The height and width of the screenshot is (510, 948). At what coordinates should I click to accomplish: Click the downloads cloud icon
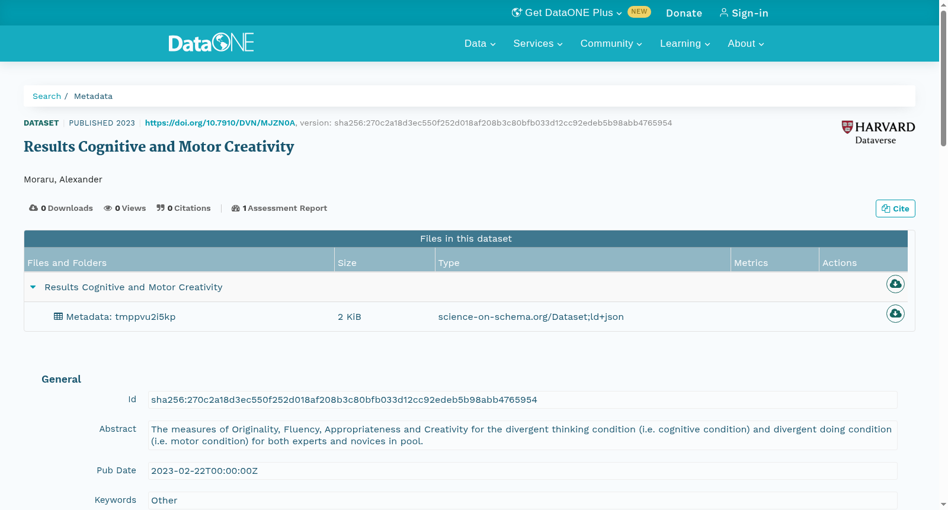point(33,208)
